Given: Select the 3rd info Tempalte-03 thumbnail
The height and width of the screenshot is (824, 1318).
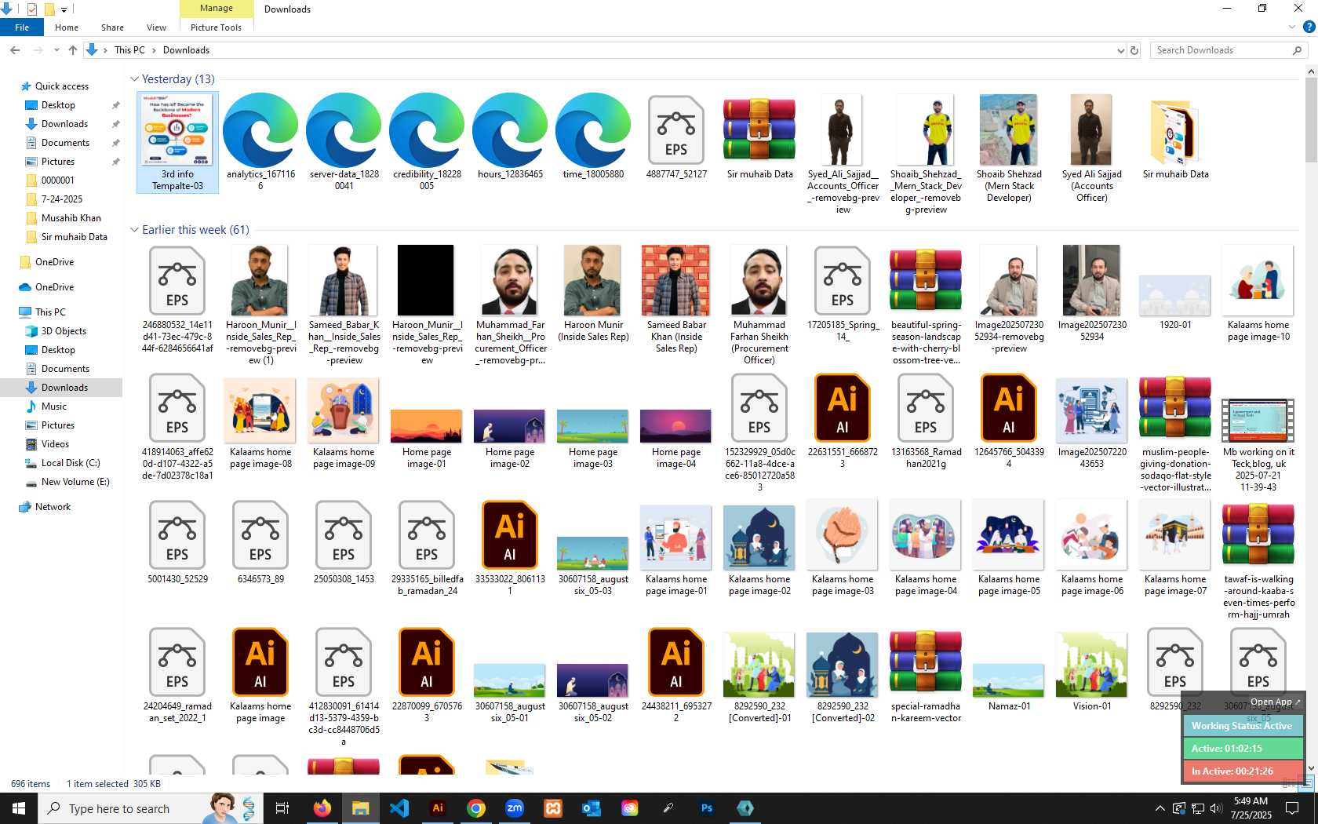Looking at the screenshot, I should (x=177, y=142).
